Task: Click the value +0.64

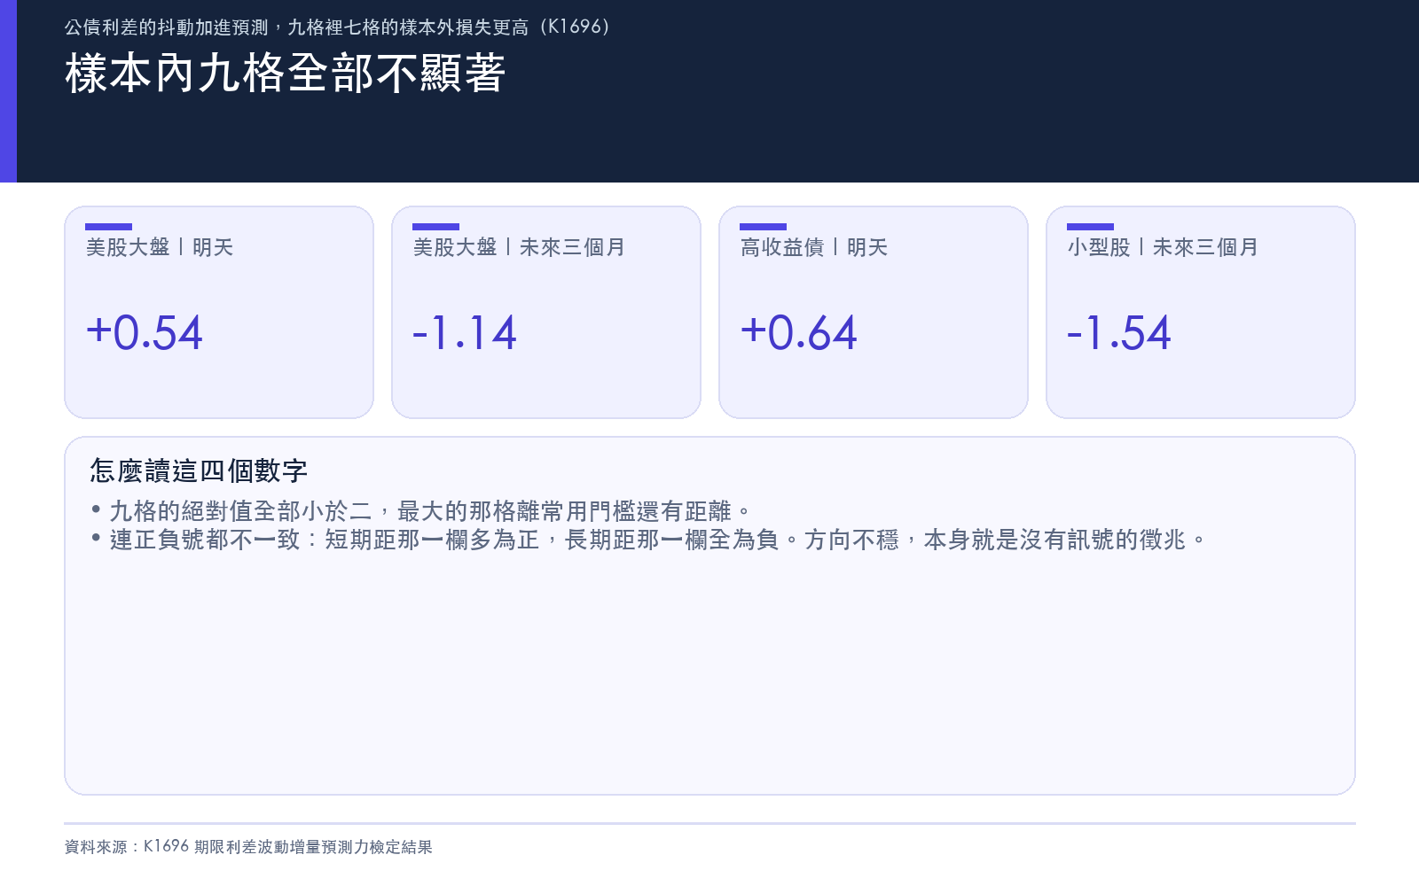Action: (799, 333)
